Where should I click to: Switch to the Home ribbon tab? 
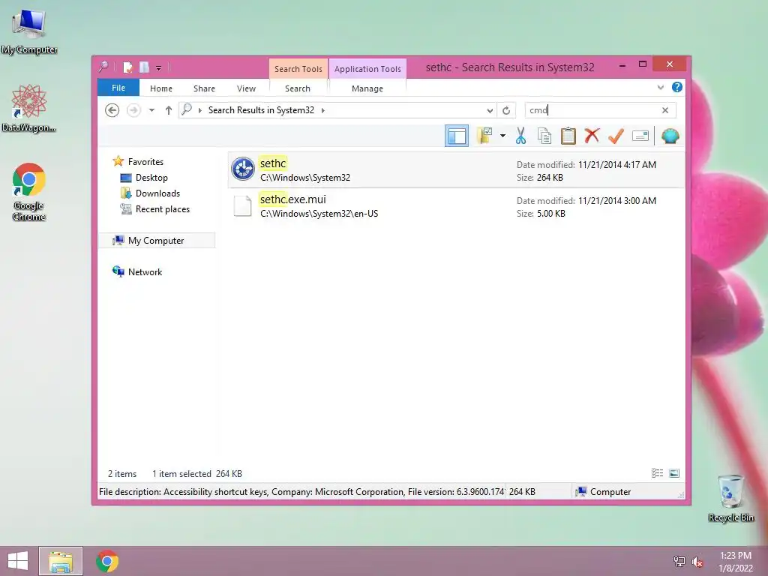[x=161, y=88]
